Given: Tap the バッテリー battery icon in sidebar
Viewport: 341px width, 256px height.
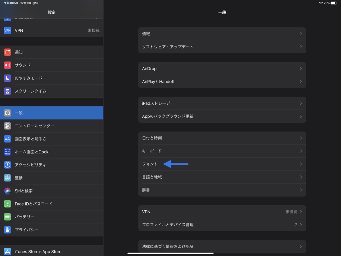Looking at the screenshot, I should [7, 217].
